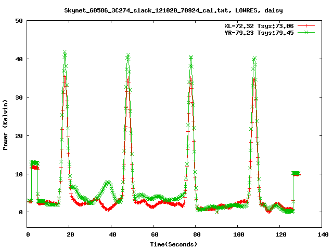
Task: Click y-axis tick label 0
Action: 21,212
